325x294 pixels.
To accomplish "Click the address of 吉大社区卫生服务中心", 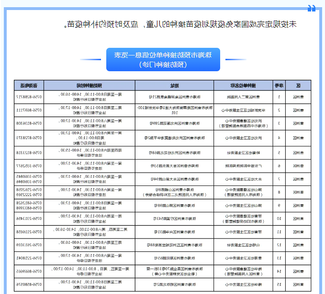I will [174, 179].
